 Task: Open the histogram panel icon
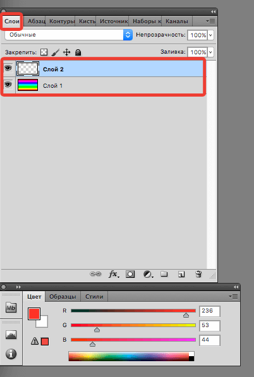pyautogui.click(x=11, y=335)
